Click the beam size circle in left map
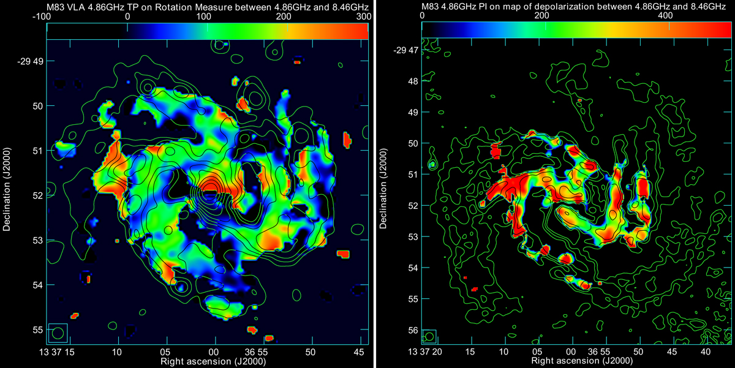735x368 pixels. point(58,333)
